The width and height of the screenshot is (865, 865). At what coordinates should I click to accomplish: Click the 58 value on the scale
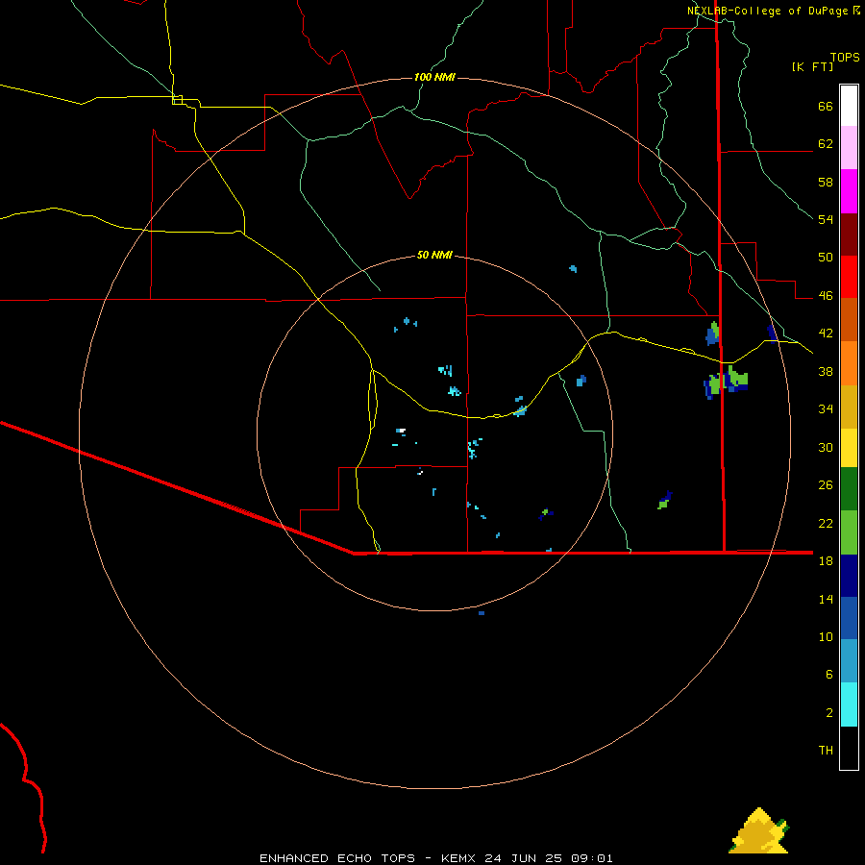pyautogui.click(x=826, y=182)
